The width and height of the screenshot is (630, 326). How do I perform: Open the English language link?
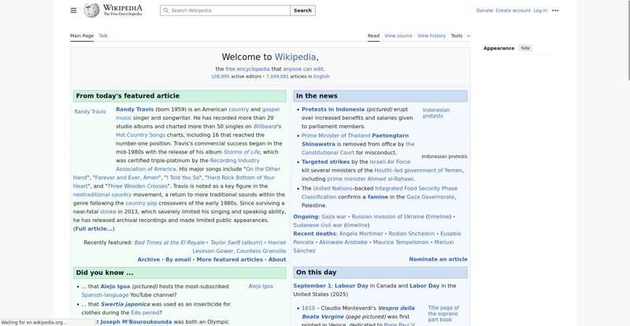pos(321,76)
